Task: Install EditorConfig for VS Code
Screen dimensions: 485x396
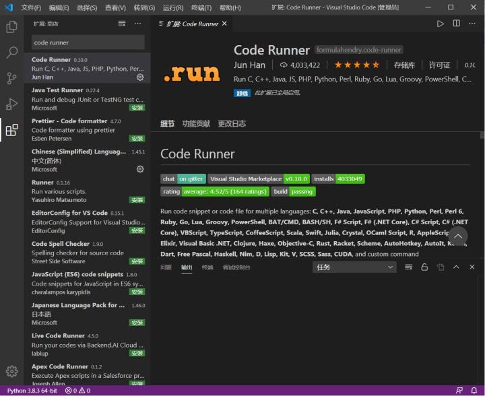Action: (137, 230)
